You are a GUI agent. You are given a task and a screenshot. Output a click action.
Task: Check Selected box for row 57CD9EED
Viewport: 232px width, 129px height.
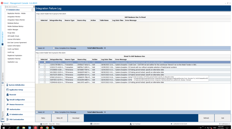pos(45,70)
